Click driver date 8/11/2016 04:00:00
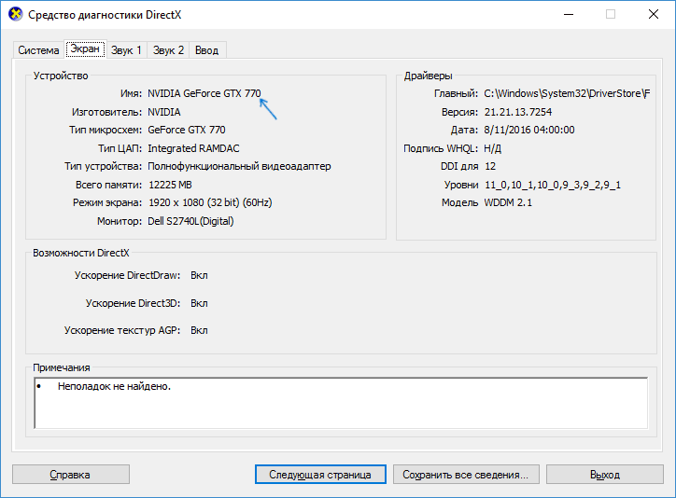The width and height of the screenshot is (676, 498). click(529, 130)
